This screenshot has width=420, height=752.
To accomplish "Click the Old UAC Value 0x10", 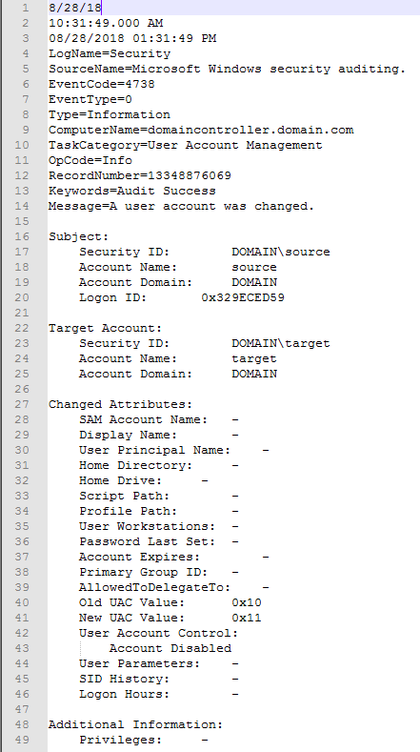I will pyautogui.click(x=247, y=603).
